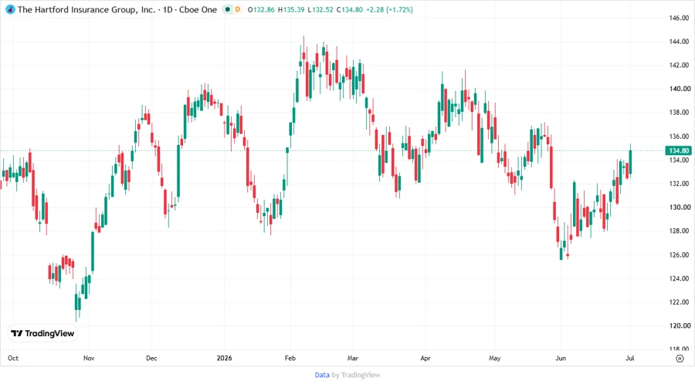Click the Mar time axis label

pyautogui.click(x=353, y=359)
